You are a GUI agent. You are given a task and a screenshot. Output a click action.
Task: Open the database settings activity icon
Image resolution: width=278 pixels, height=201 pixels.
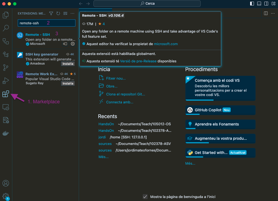click(6, 120)
